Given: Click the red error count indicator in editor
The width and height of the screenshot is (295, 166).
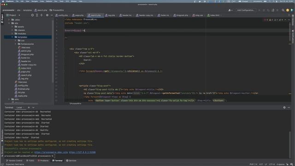Looking at the screenshot, I should tap(265, 20).
